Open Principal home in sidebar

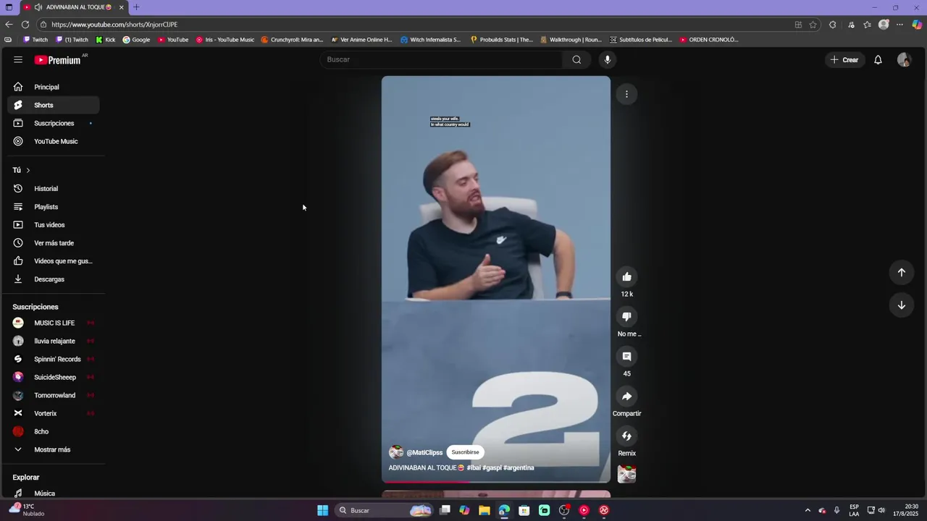[x=54, y=87]
